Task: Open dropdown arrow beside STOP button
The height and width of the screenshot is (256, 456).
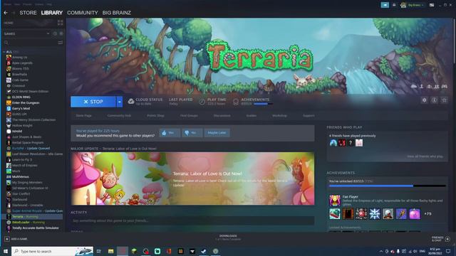Action: 120,102
